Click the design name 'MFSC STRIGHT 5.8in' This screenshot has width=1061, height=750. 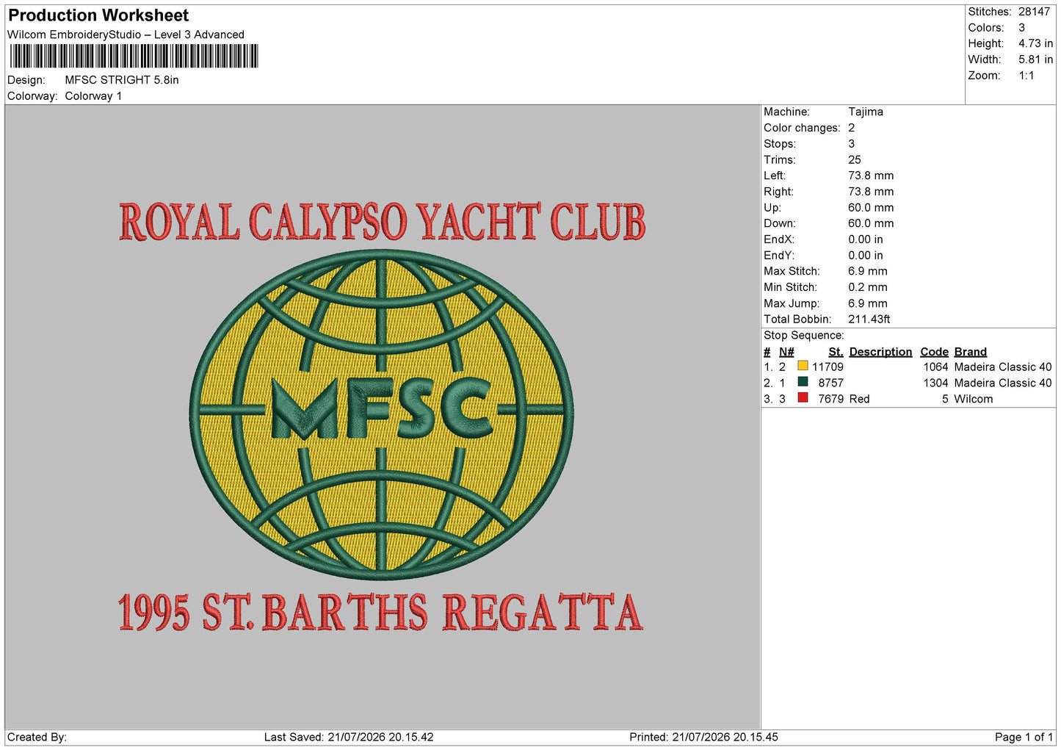(122, 80)
